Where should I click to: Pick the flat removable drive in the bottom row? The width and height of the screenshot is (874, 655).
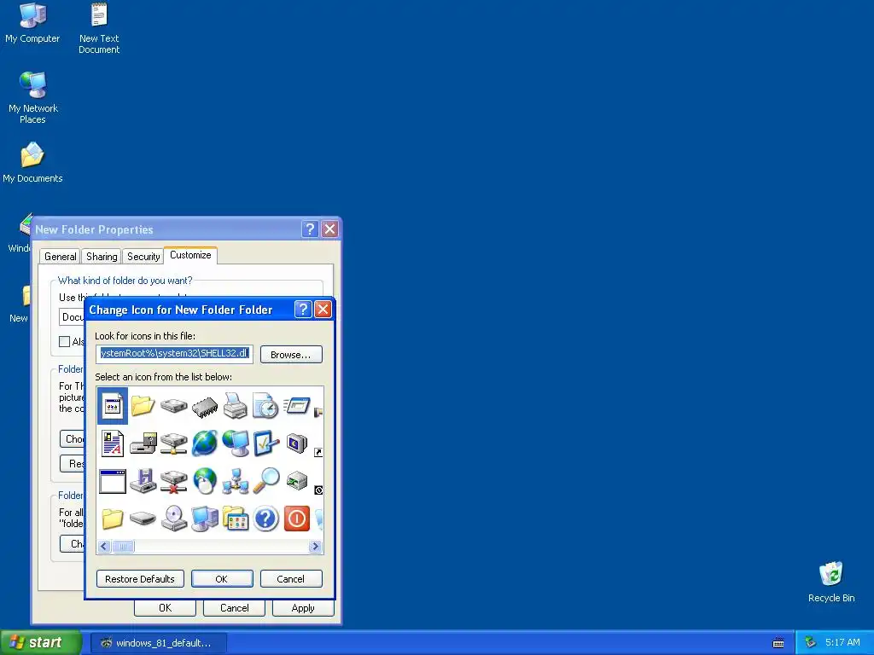(143, 519)
